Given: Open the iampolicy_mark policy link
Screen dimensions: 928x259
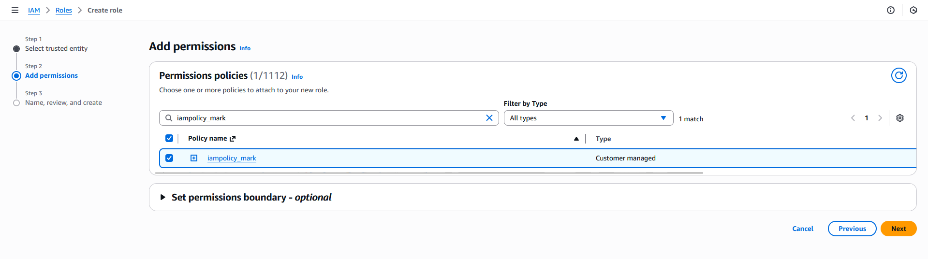Looking at the screenshot, I should (232, 158).
